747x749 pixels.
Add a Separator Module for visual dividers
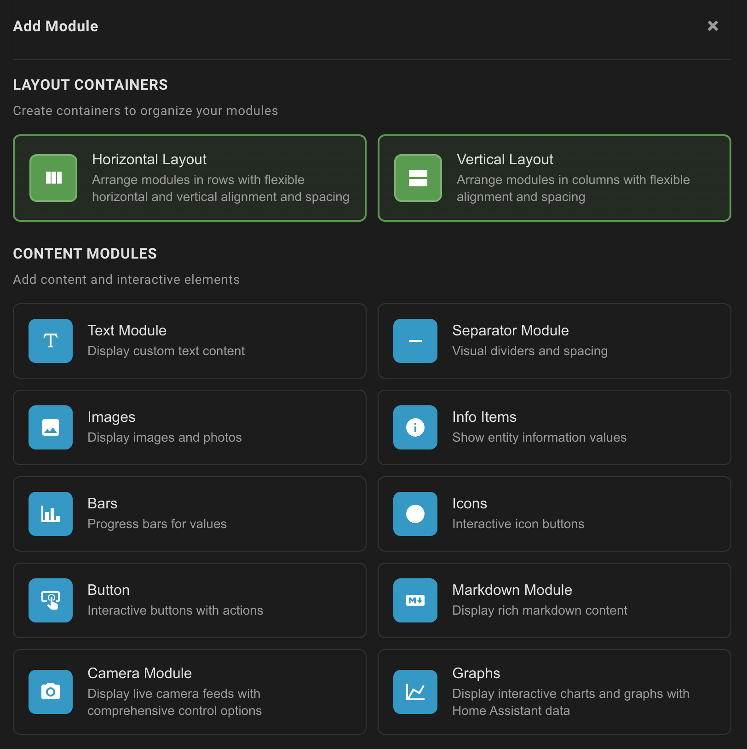tap(554, 341)
